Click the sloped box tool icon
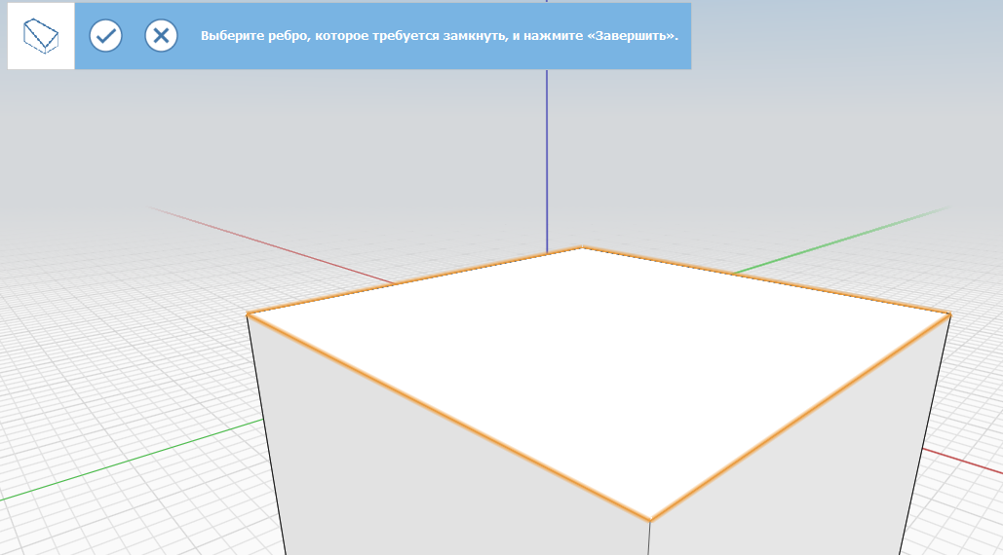The height and width of the screenshot is (555, 1003). pos(41,36)
